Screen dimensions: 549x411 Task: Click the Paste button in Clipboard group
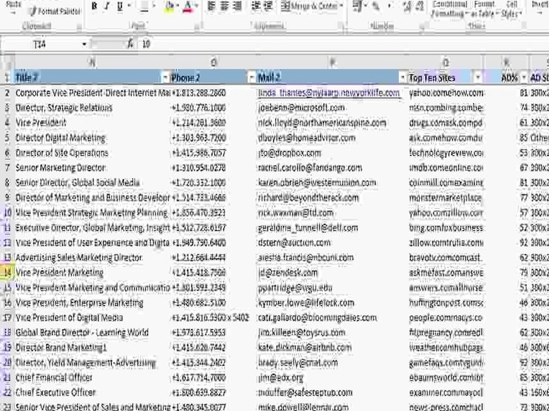point(13,7)
